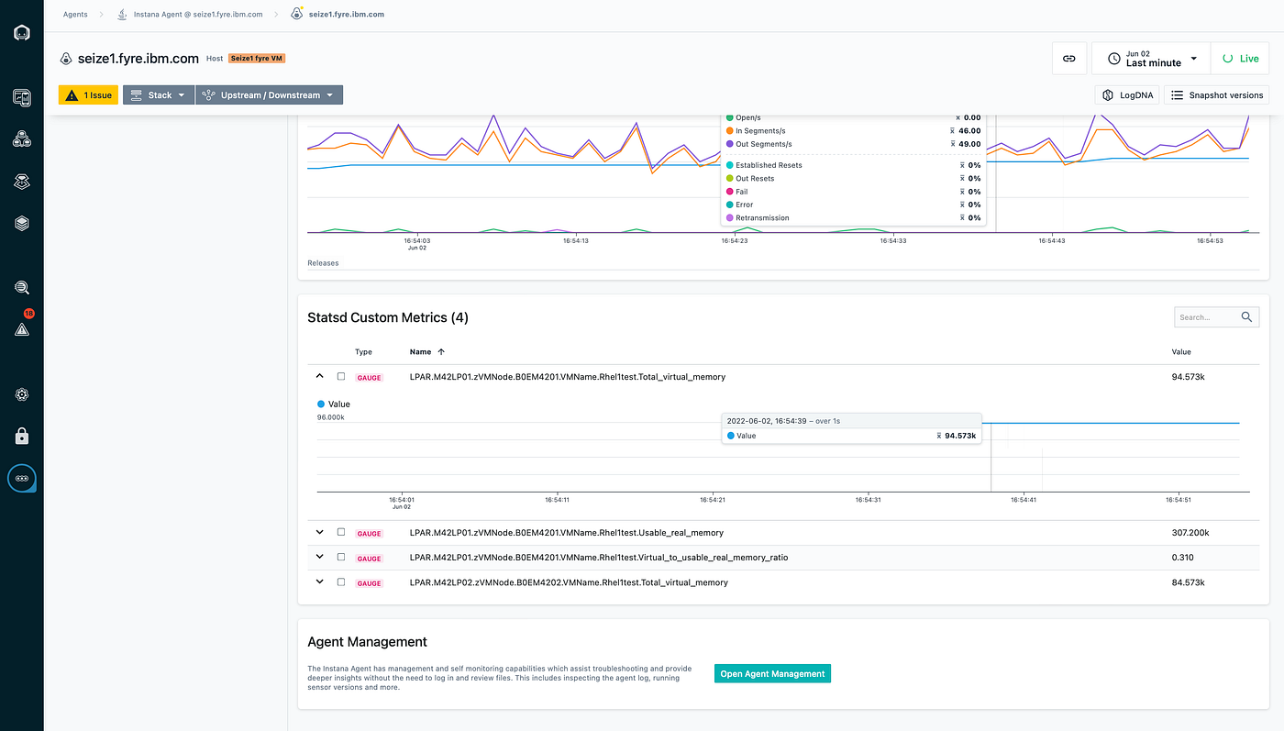
Task: Open the Platforms sidebar icon
Action: tap(22, 182)
